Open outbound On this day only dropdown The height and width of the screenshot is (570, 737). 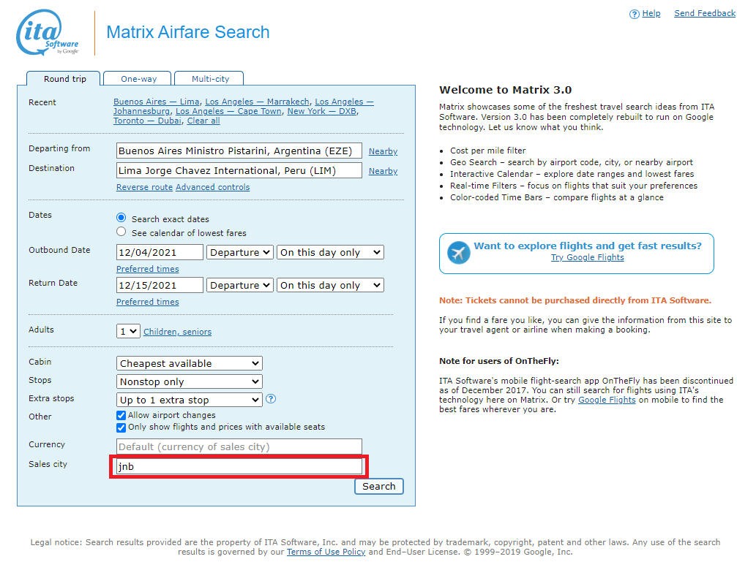(330, 252)
